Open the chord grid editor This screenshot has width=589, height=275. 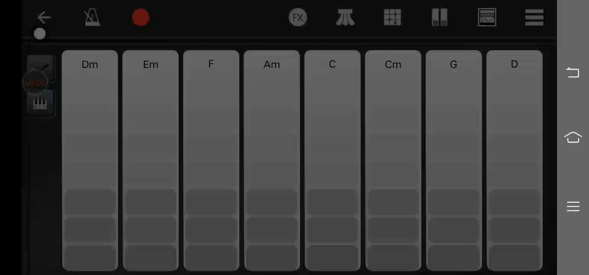point(393,18)
